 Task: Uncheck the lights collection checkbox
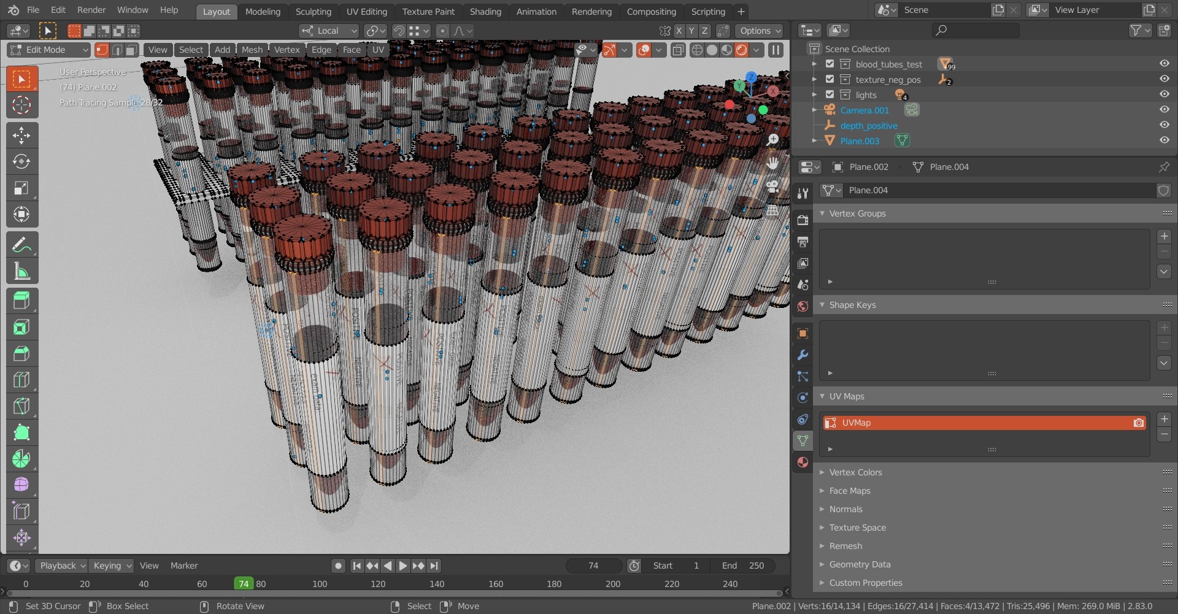tap(830, 94)
